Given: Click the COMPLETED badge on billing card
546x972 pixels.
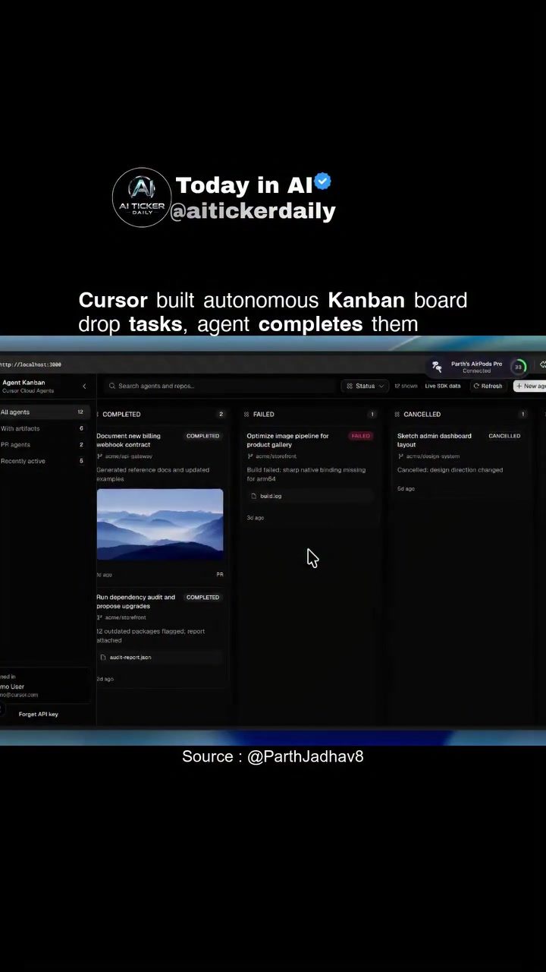Looking at the screenshot, I should [x=202, y=436].
